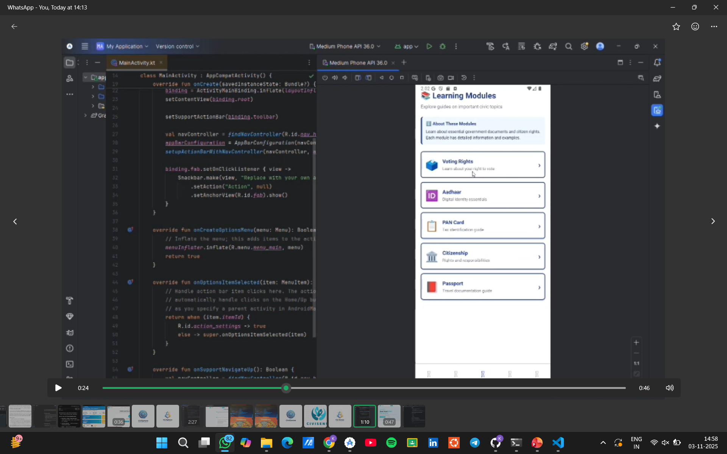Go back using top-left arrow

[14, 26]
